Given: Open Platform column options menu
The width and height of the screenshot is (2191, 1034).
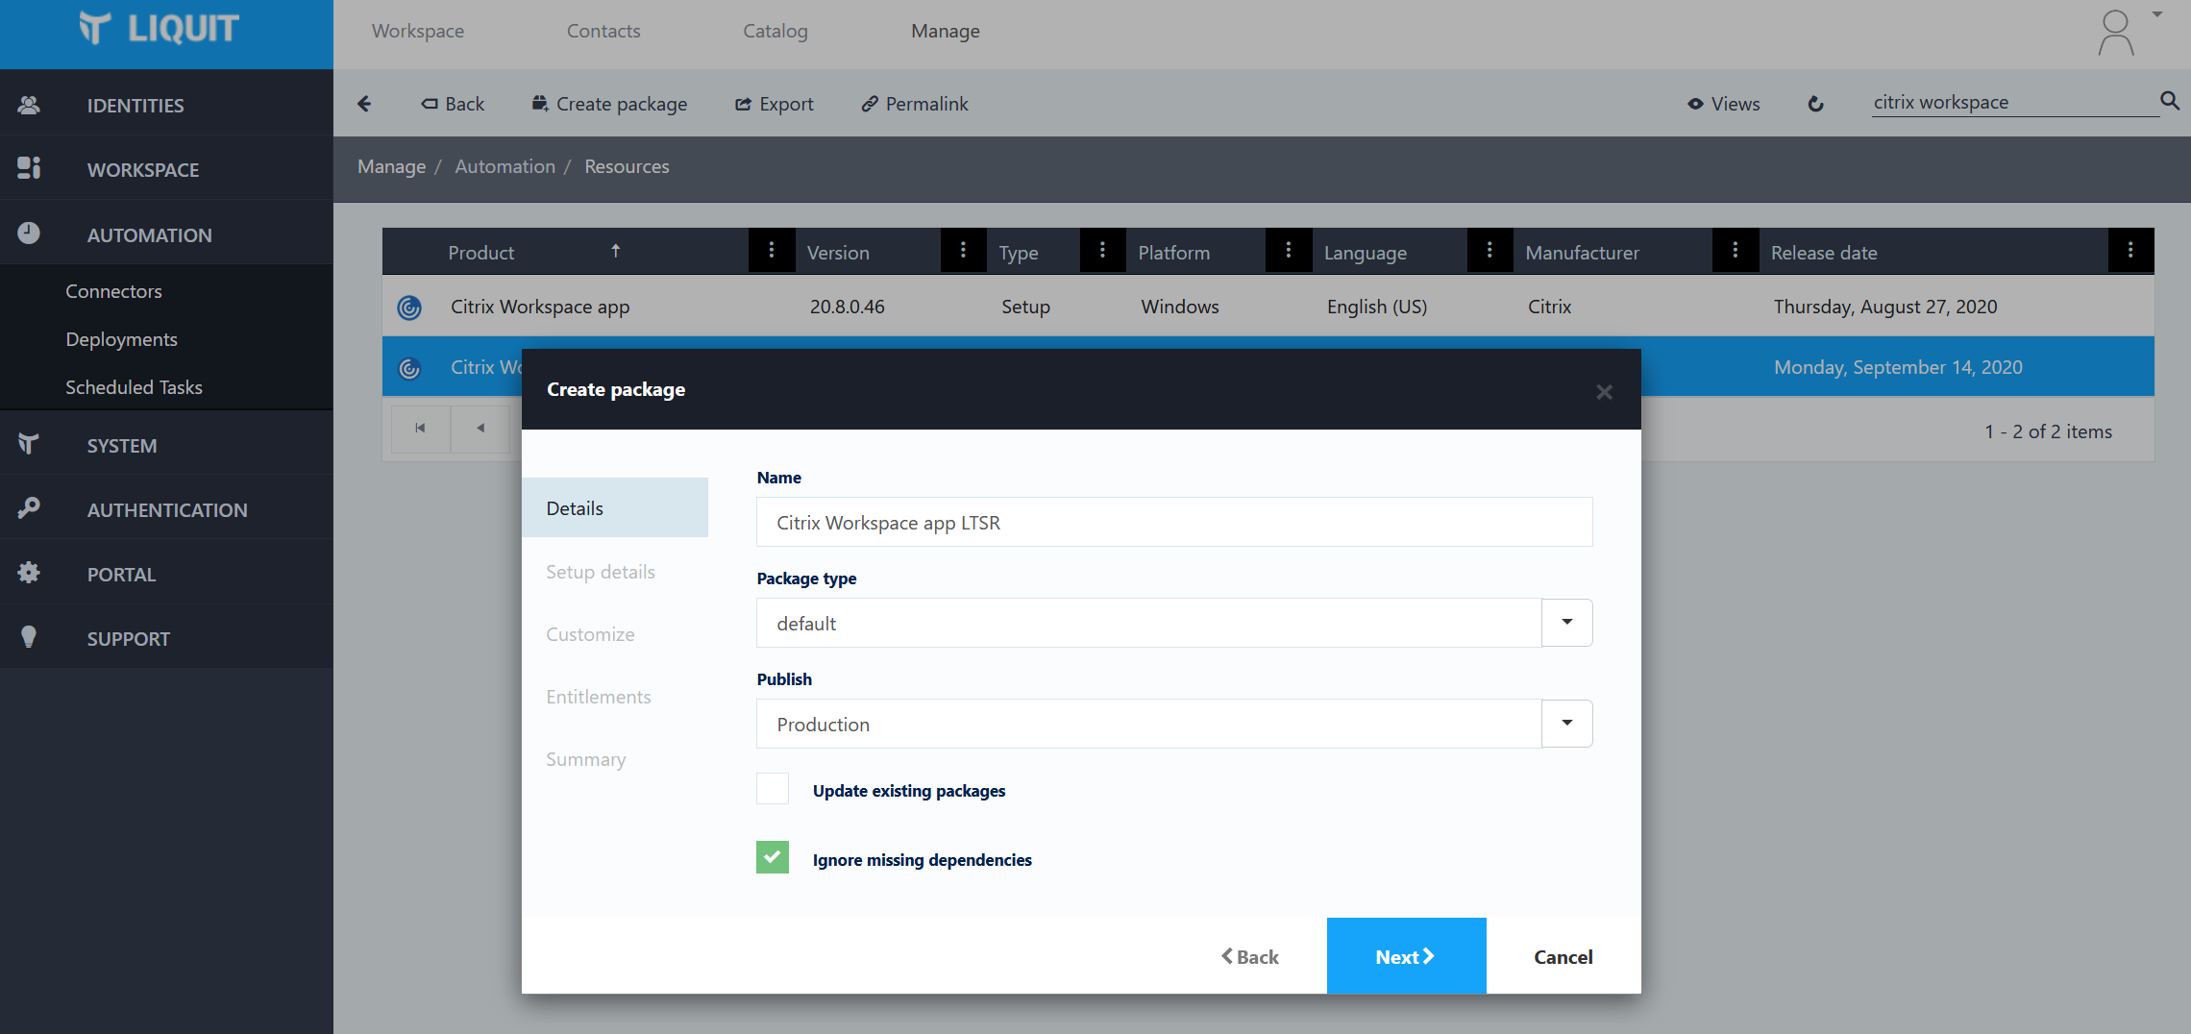Looking at the screenshot, I should pos(1289,251).
